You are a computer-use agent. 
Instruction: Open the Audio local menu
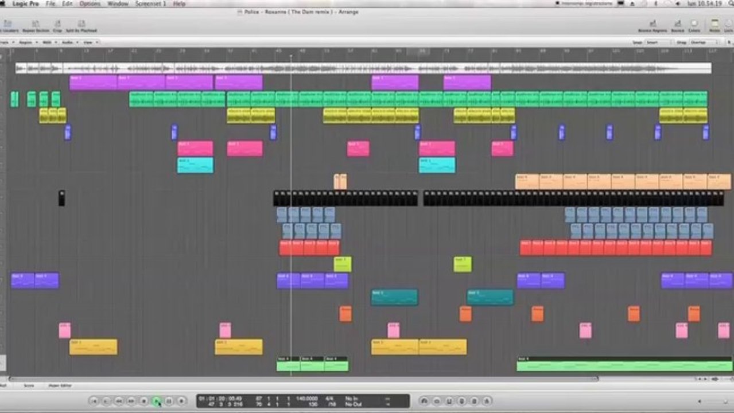click(69, 42)
